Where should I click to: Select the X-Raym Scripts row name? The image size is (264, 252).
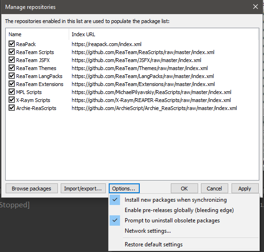pyautogui.click(x=33, y=100)
